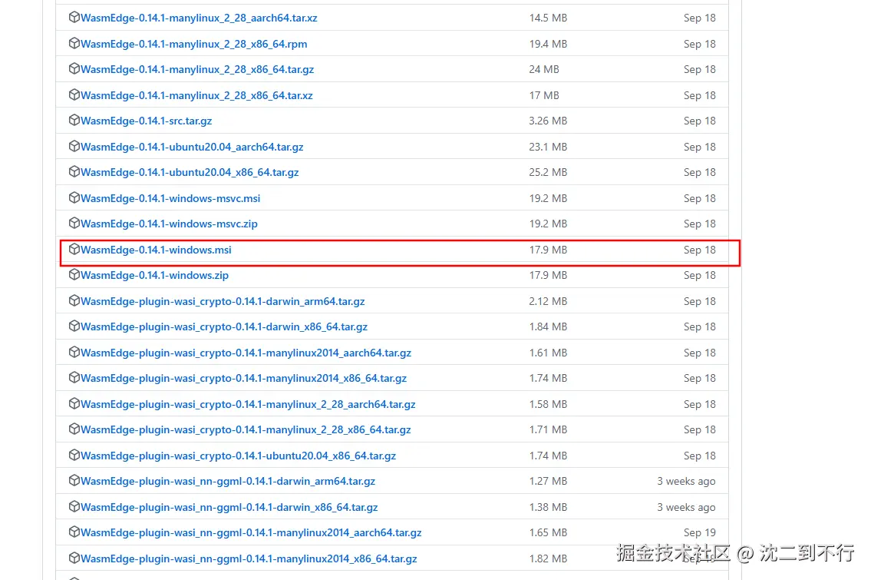The width and height of the screenshot is (871, 580).
Task: Click package icon beside wasi_nn-ggml manylinux2014_aarch64
Action: pyautogui.click(x=74, y=532)
